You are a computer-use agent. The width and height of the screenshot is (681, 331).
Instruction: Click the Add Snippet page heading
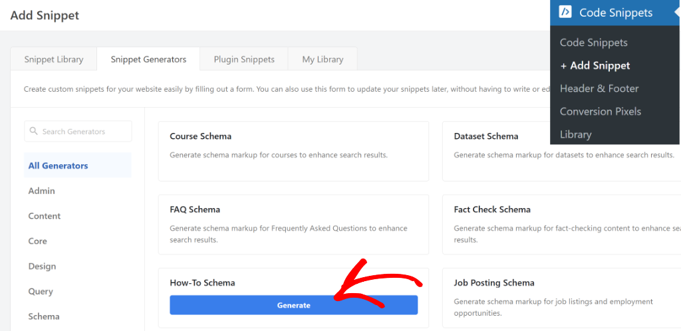tap(45, 15)
